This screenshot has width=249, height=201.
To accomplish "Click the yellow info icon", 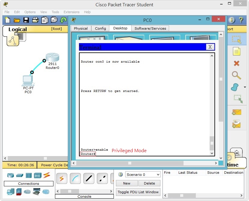I will coord(232,20).
